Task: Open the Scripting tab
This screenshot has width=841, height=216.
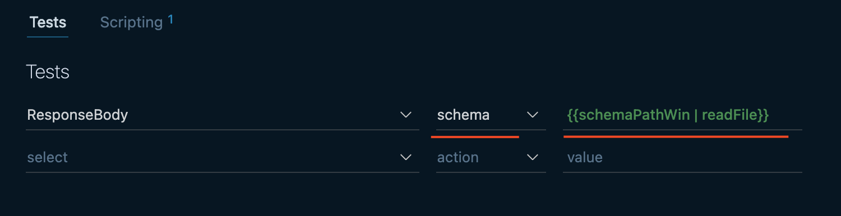Action: (131, 22)
